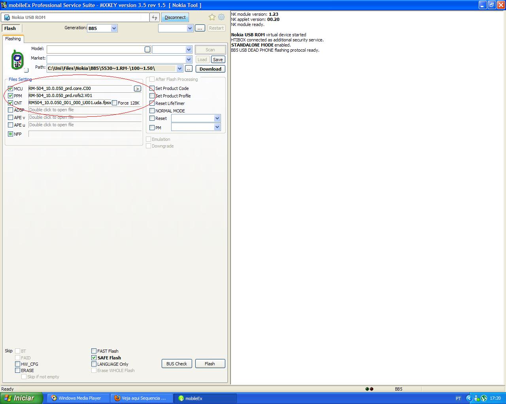Image resolution: width=506 pixels, height=404 pixels.
Task: Enable skip HW_CFG checkbox
Action: 18,364
